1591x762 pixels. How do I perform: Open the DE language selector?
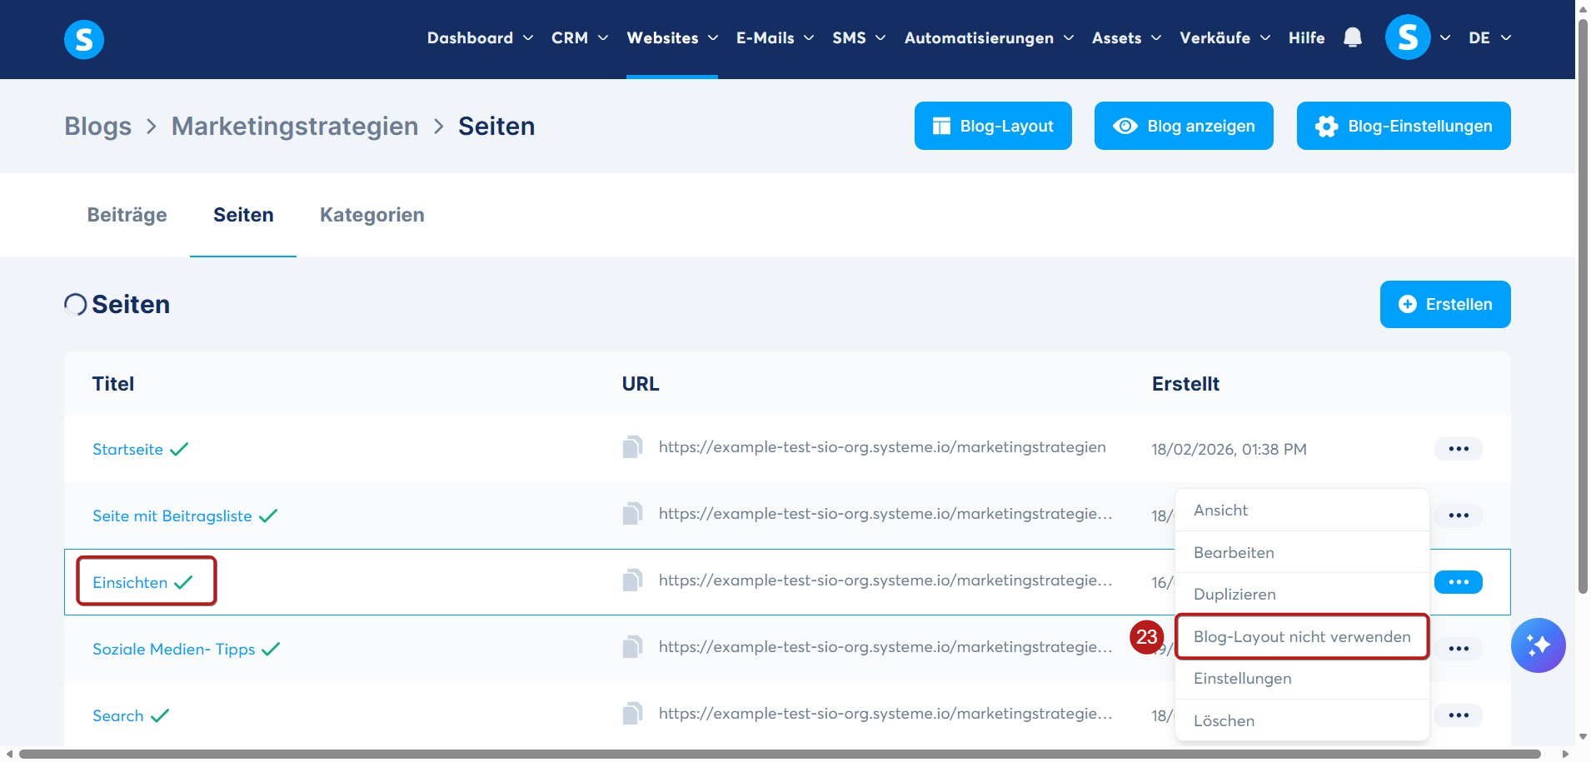[1489, 38]
